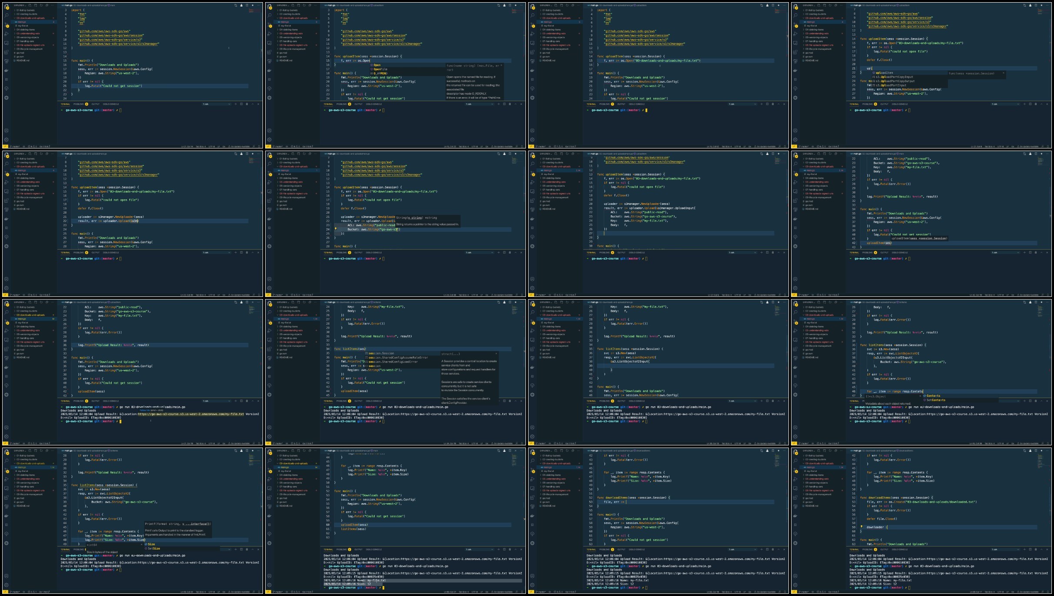Open Run and Debug in the 'downloader :' frame
The height and width of the screenshot is (596, 1054).
795,479
